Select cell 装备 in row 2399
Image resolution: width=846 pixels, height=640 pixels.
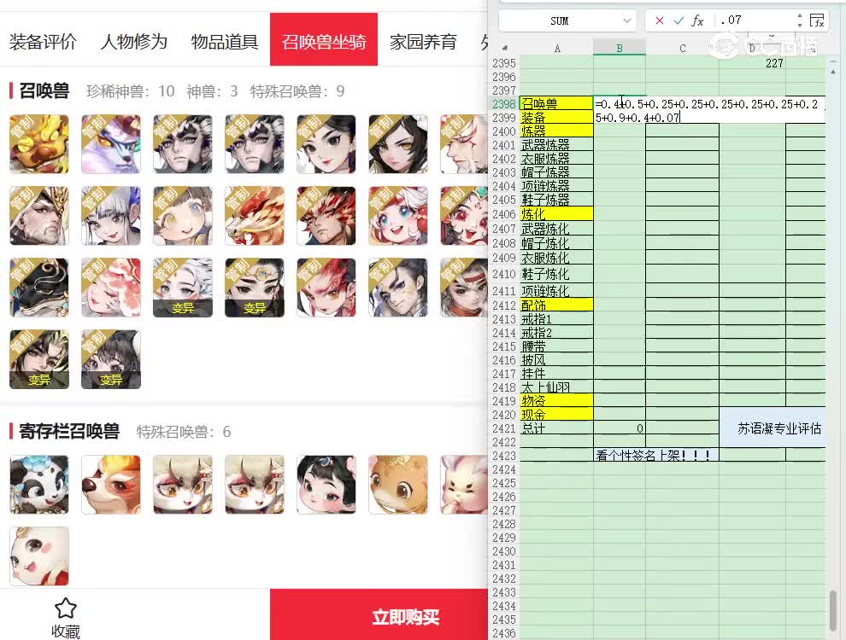(x=556, y=118)
